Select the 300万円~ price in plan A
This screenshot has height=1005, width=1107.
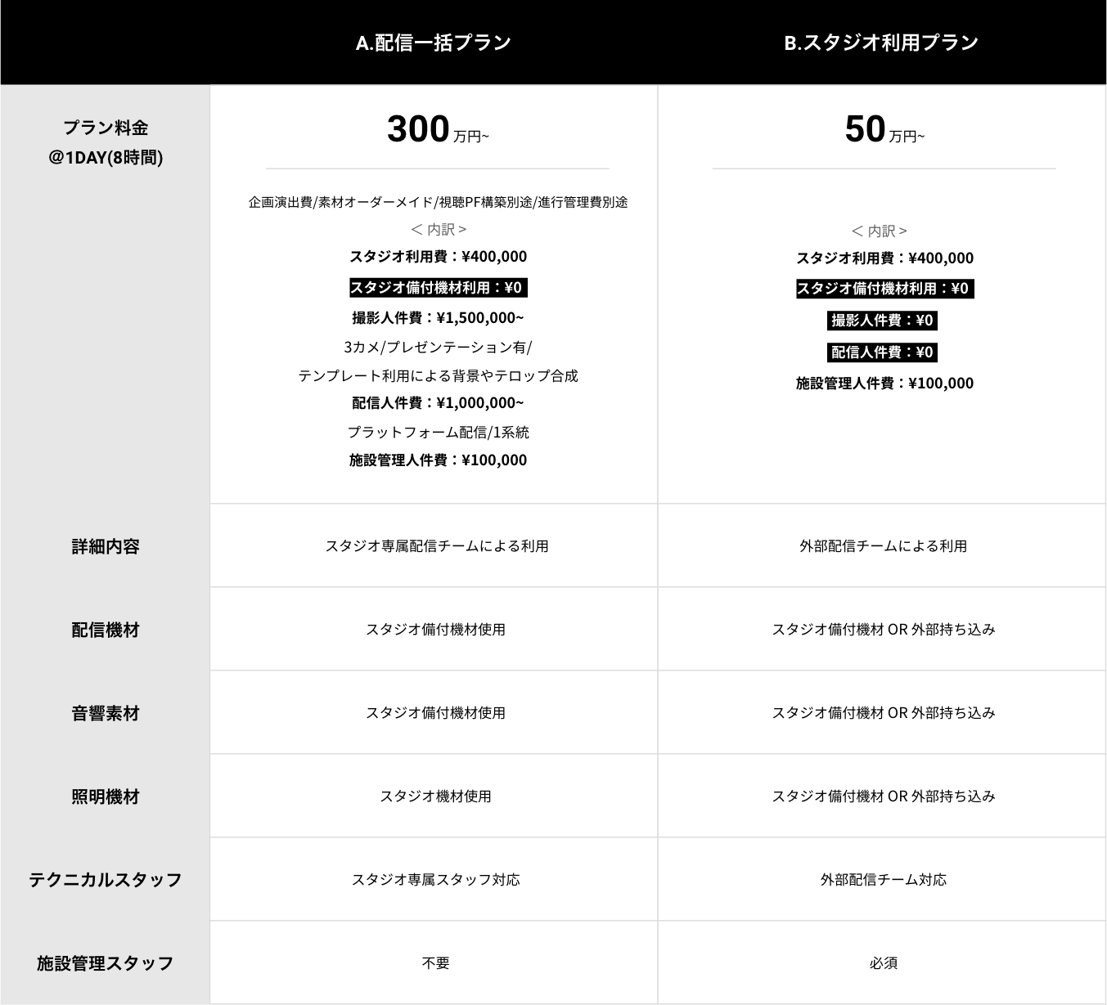(436, 130)
